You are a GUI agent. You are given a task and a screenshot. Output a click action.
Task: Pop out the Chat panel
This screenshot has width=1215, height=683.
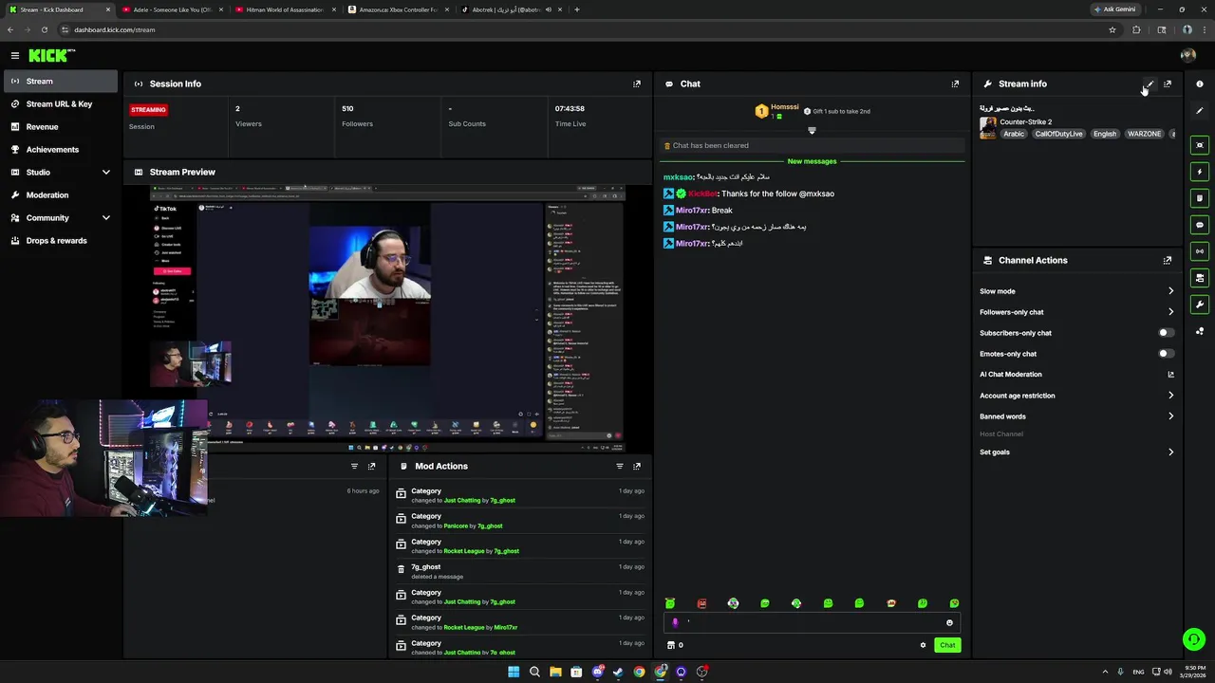click(x=955, y=83)
